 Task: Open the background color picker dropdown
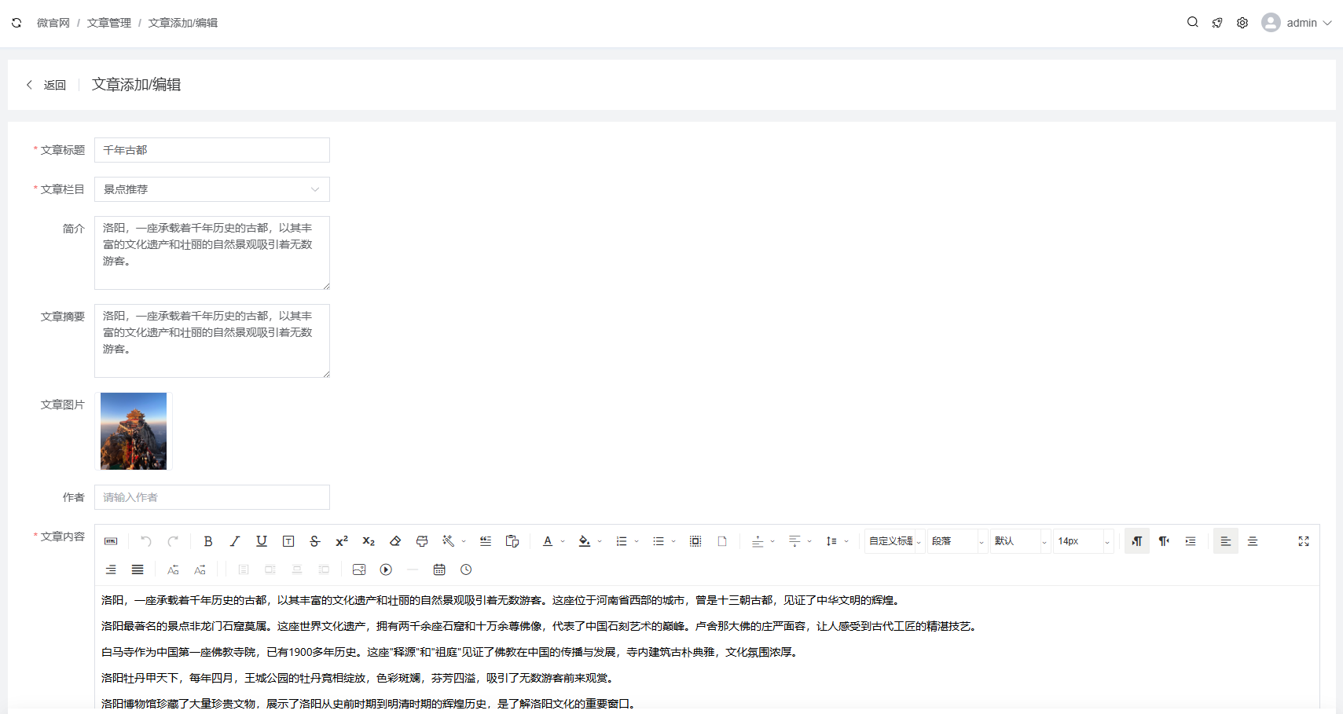[x=600, y=541]
